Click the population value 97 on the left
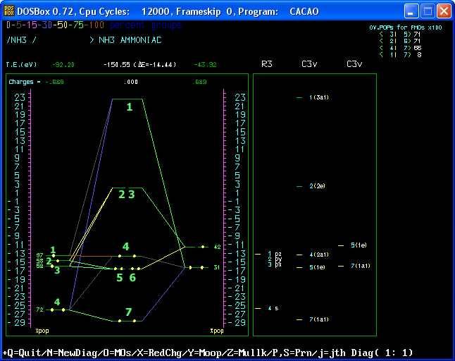455x361 pixels. [x=39, y=255]
